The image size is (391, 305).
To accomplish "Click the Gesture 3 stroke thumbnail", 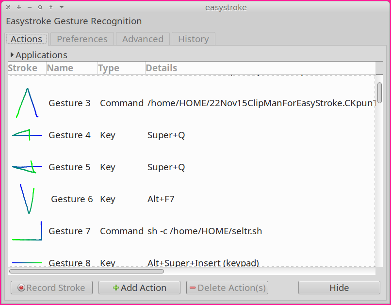I will pos(27,103).
